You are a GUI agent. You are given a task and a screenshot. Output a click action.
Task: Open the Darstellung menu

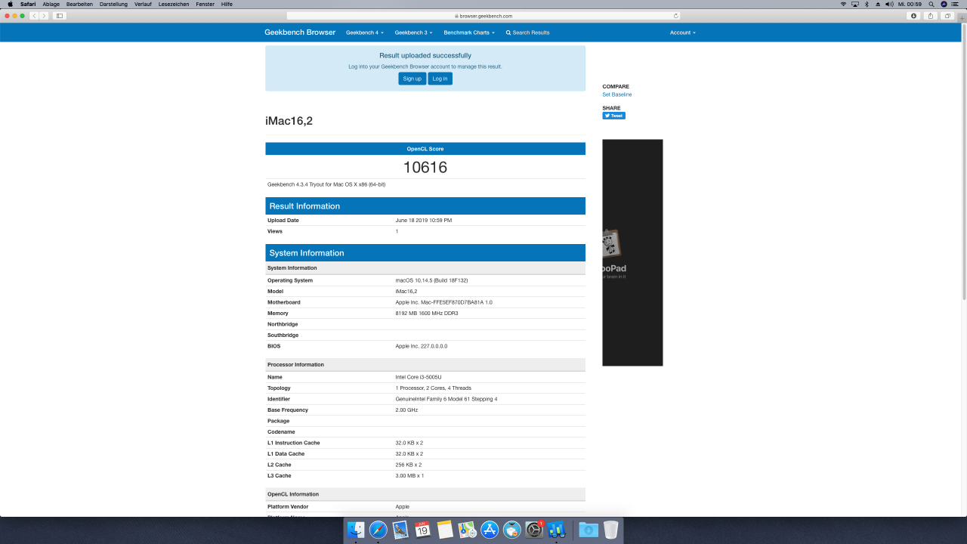click(x=113, y=4)
